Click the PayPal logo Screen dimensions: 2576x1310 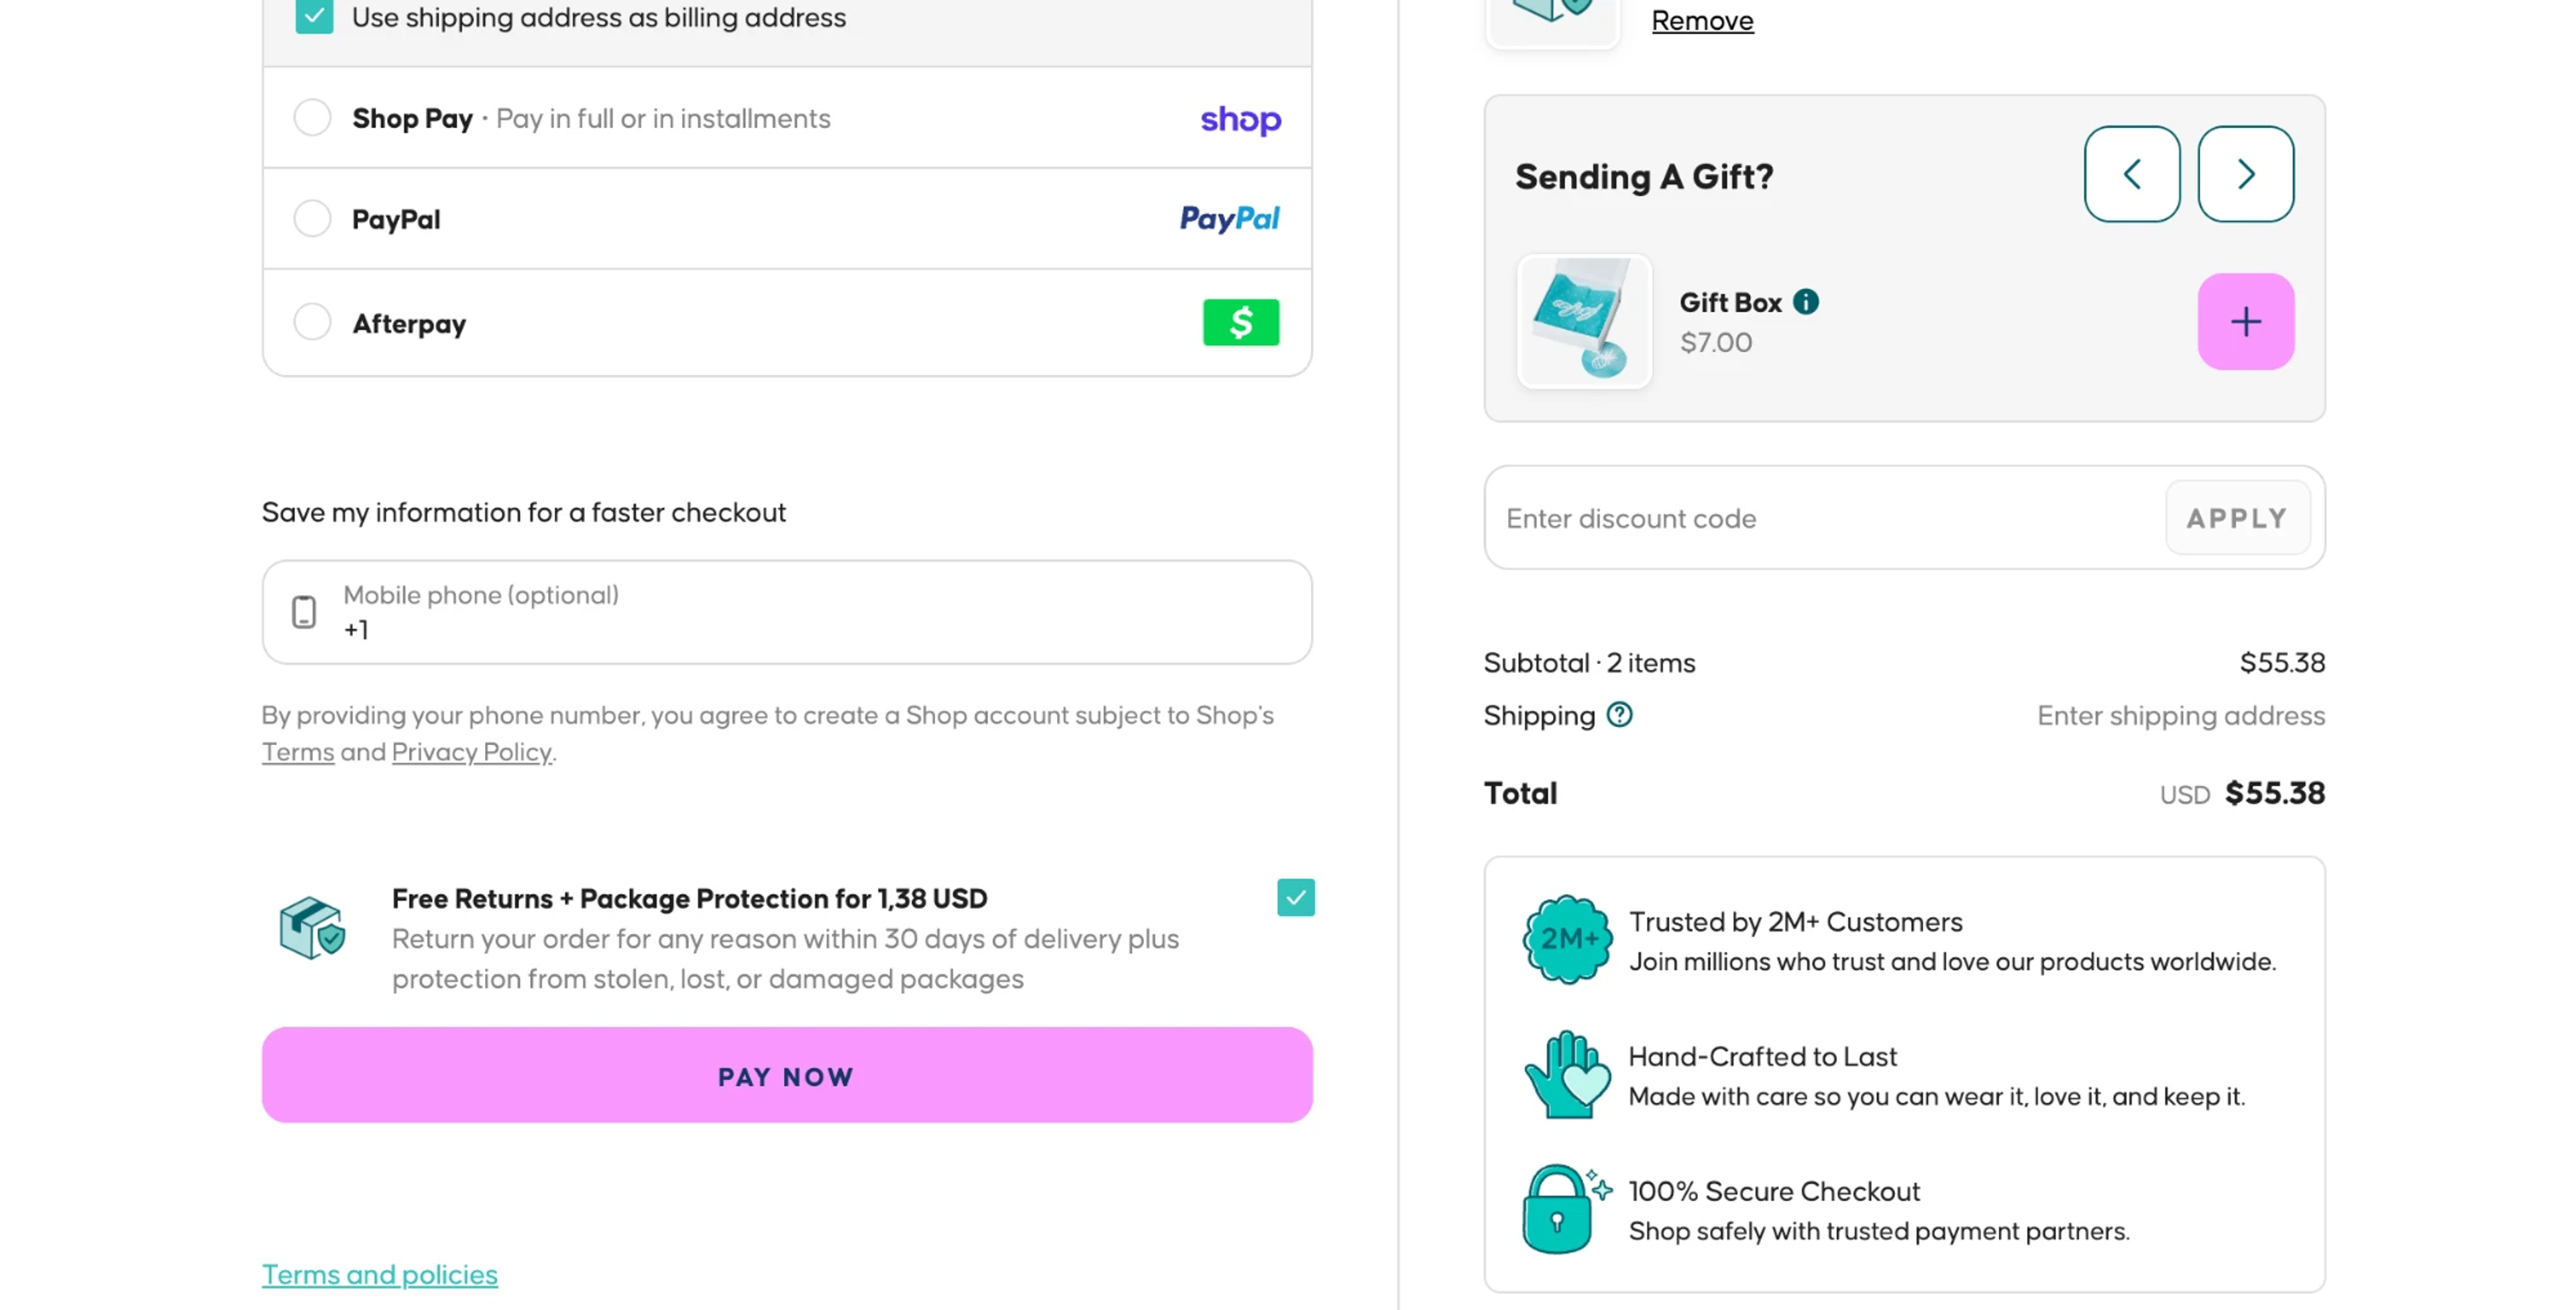[x=1229, y=218]
